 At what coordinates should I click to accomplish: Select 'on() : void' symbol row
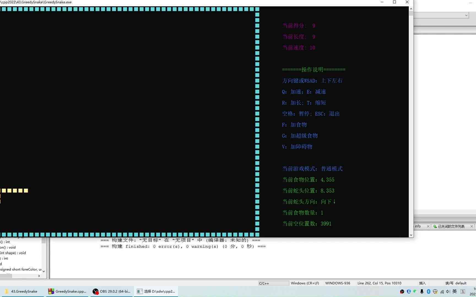coord(8,248)
